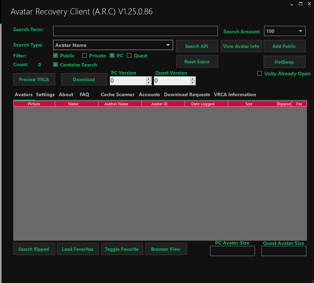The height and width of the screenshot is (283, 314).
Task: Click the Search API button
Action: click(197, 46)
